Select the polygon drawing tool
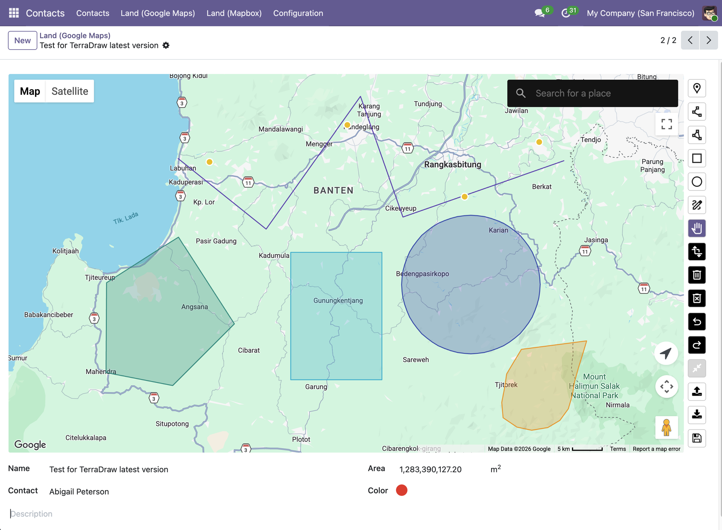 coord(697,135)
